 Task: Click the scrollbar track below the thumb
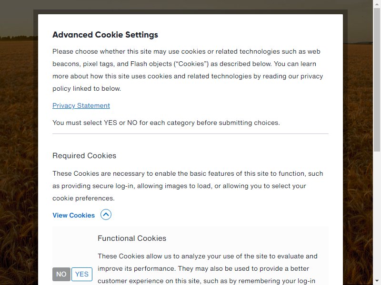(377, 215)
